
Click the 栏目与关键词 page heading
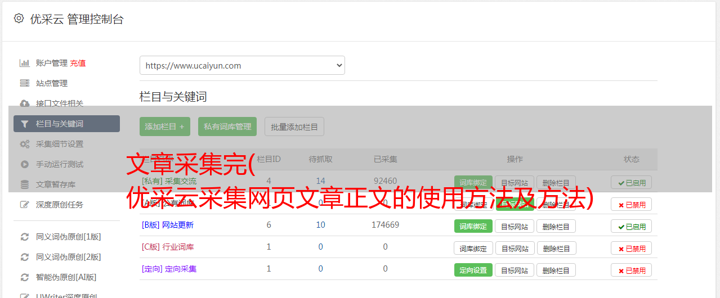173,97
